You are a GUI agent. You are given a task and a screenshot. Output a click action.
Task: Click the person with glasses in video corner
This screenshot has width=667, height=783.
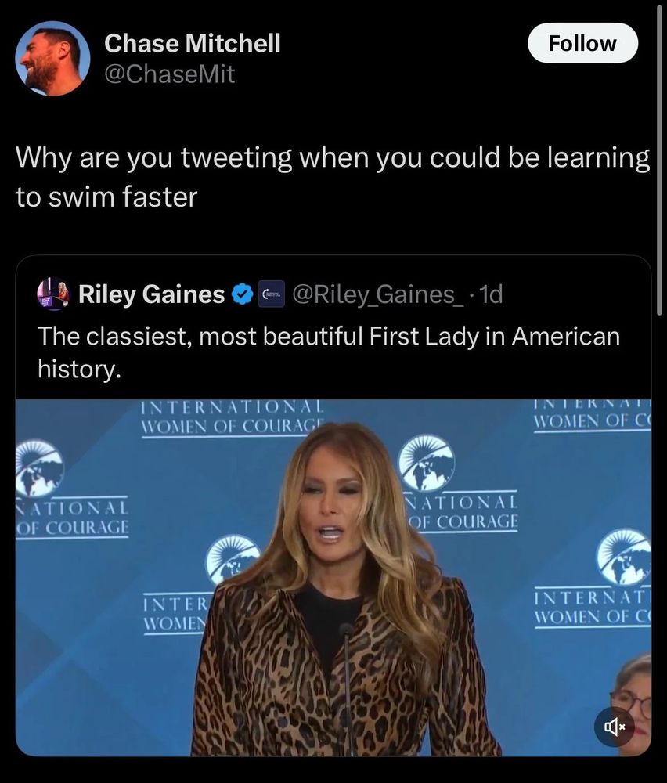(632, 699)
